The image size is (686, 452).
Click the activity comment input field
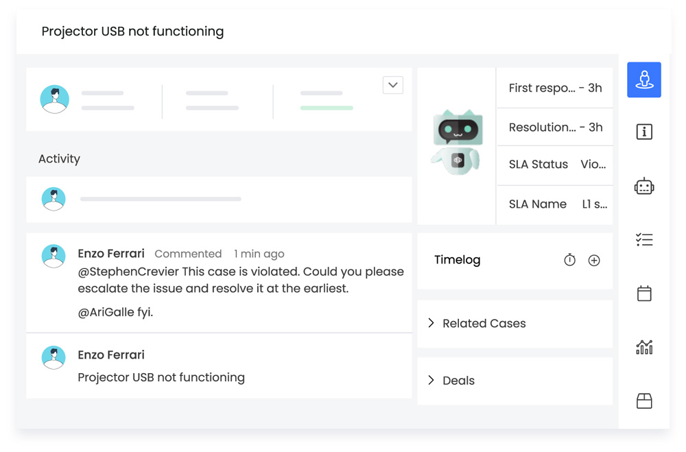tap(161, 199)
